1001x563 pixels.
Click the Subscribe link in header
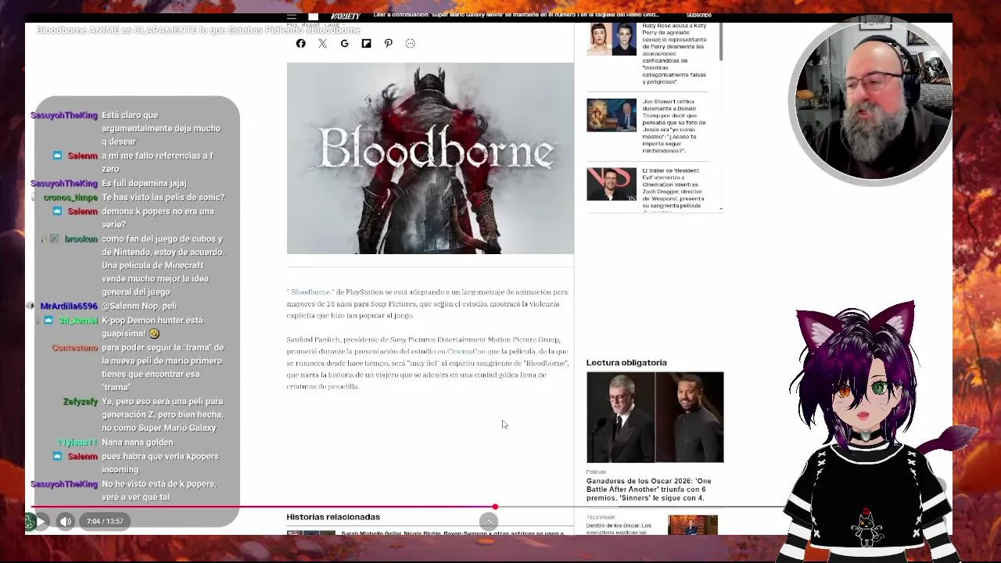point(699,15)
